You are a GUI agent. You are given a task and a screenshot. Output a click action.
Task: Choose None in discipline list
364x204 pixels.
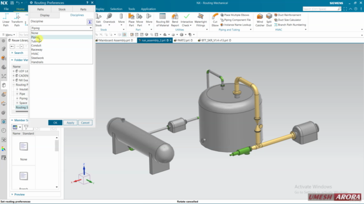click(x=61, y=33)
